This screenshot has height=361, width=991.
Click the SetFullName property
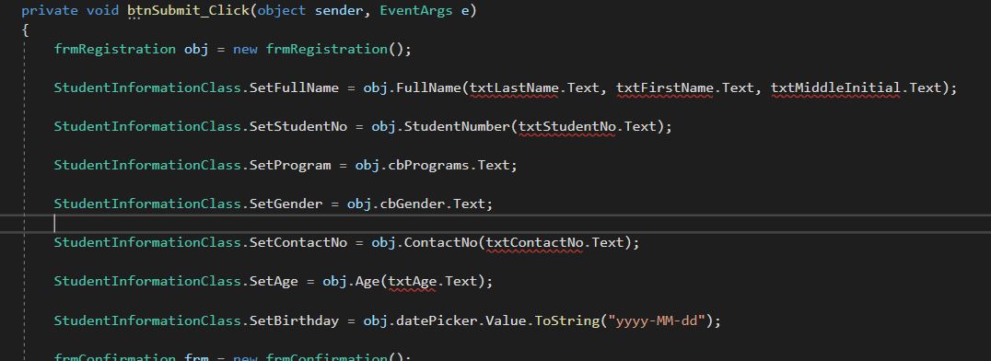pos(295,87)
